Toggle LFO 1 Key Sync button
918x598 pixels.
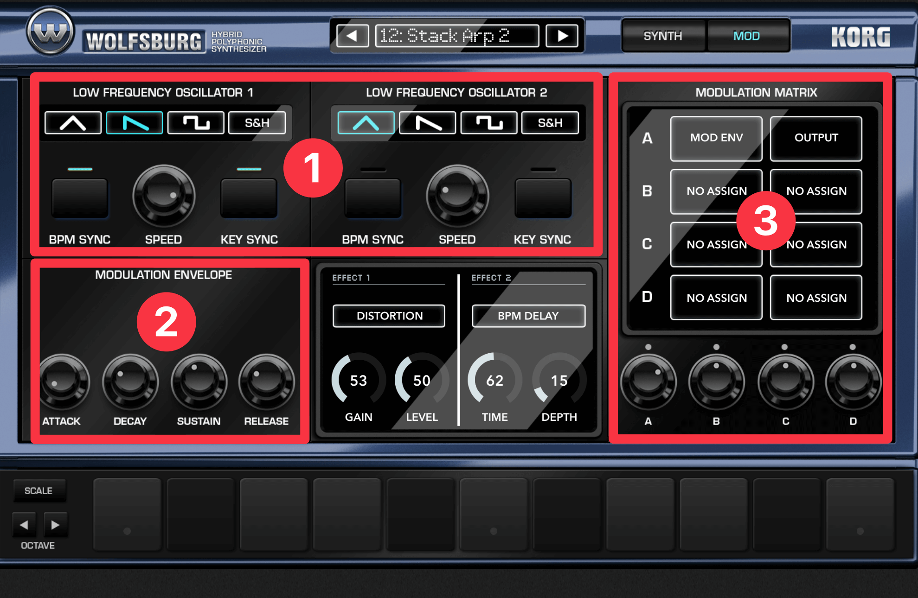point(249,198)
